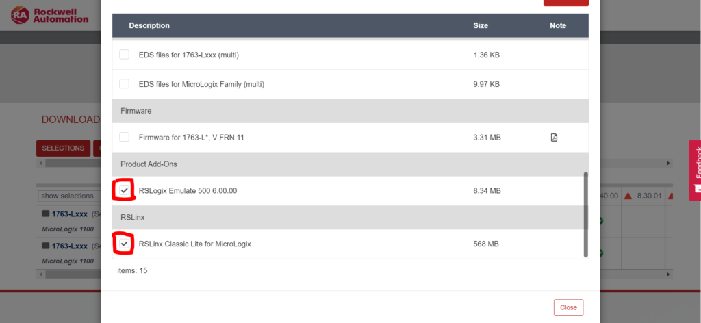
Task: Check EDS files for MicroLogix Family
Action: [x=125, y=83]
